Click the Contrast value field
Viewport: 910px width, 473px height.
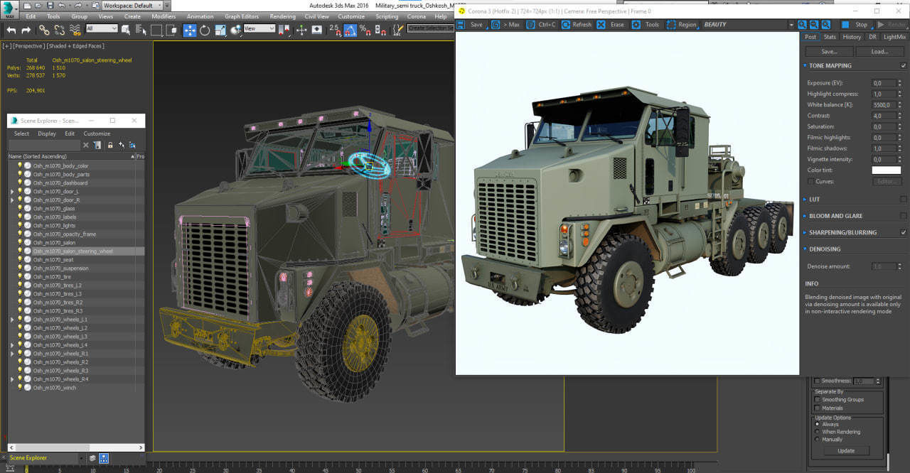click(882, 116)
